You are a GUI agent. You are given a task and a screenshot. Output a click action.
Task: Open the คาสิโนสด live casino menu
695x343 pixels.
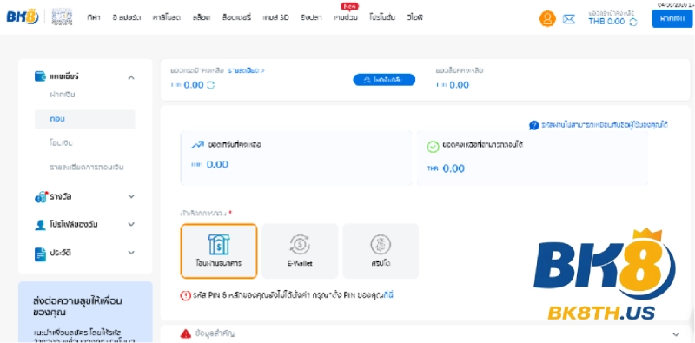click(167, 17)
